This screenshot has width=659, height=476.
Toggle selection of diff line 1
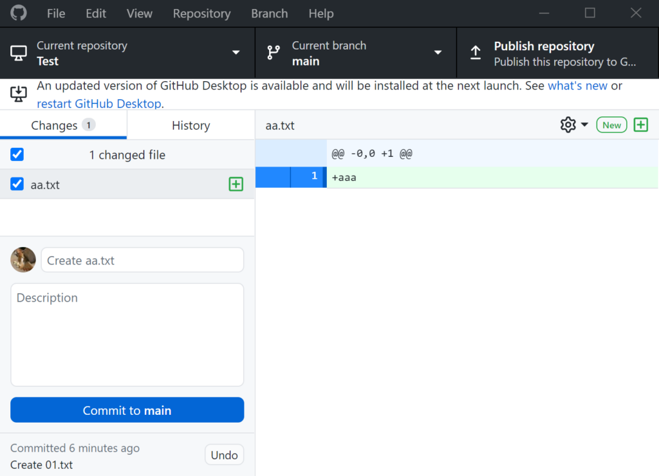coord(291,177)
